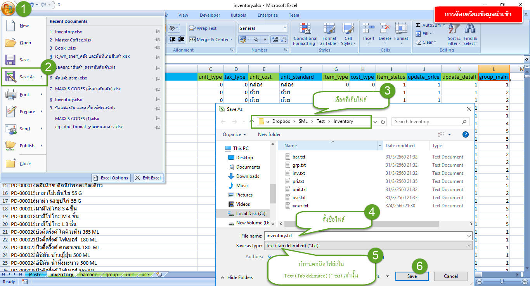530x286 pixels.
Task: Pin Book1.xlsx in recent list
Action: tap(158, 48)
